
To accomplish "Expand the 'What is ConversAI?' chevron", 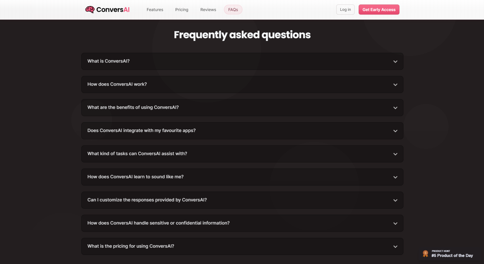I will coord(395,61).
